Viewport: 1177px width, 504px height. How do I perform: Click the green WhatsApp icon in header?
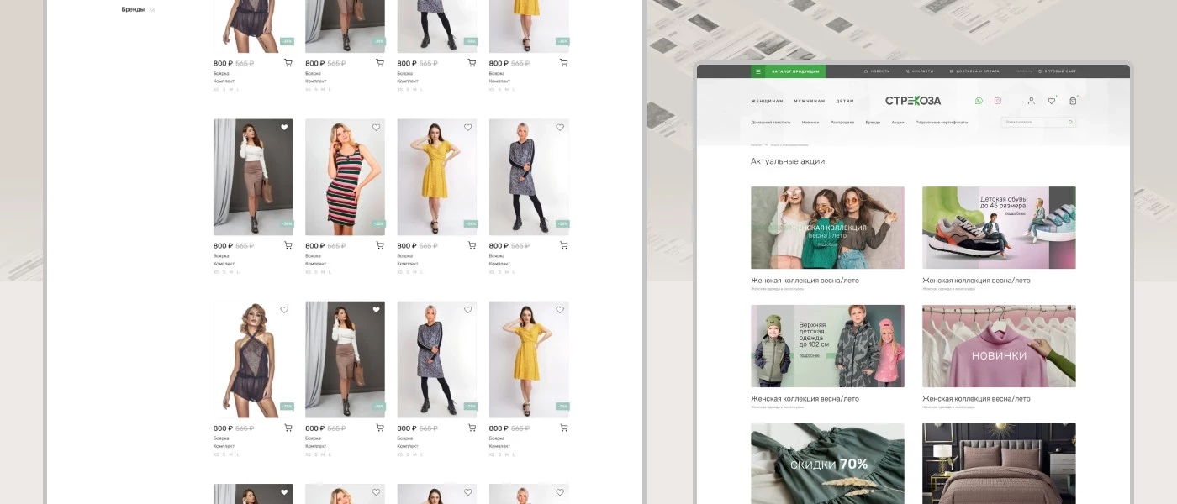979,101
